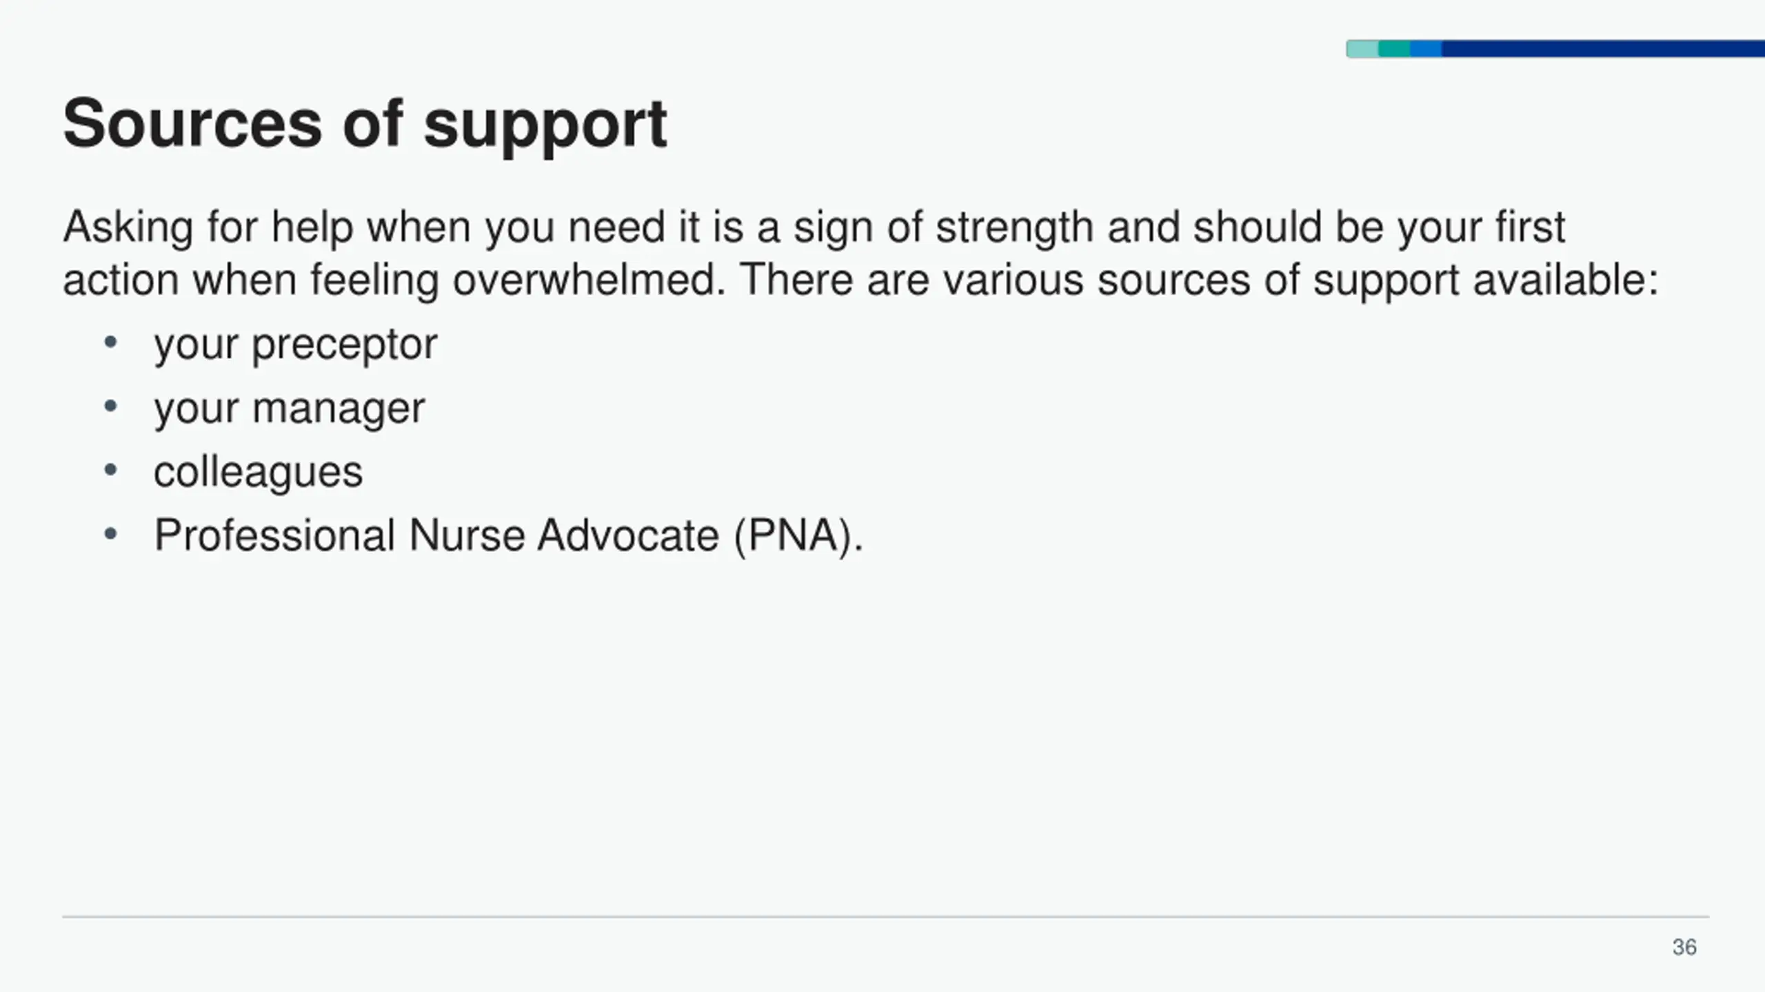1765x992 pixels.
Task: Select the "your manager" bullet text
Action: coord(289,408)
